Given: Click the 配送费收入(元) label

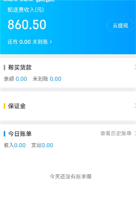Looking at the screenshot, I should (26, 10).
